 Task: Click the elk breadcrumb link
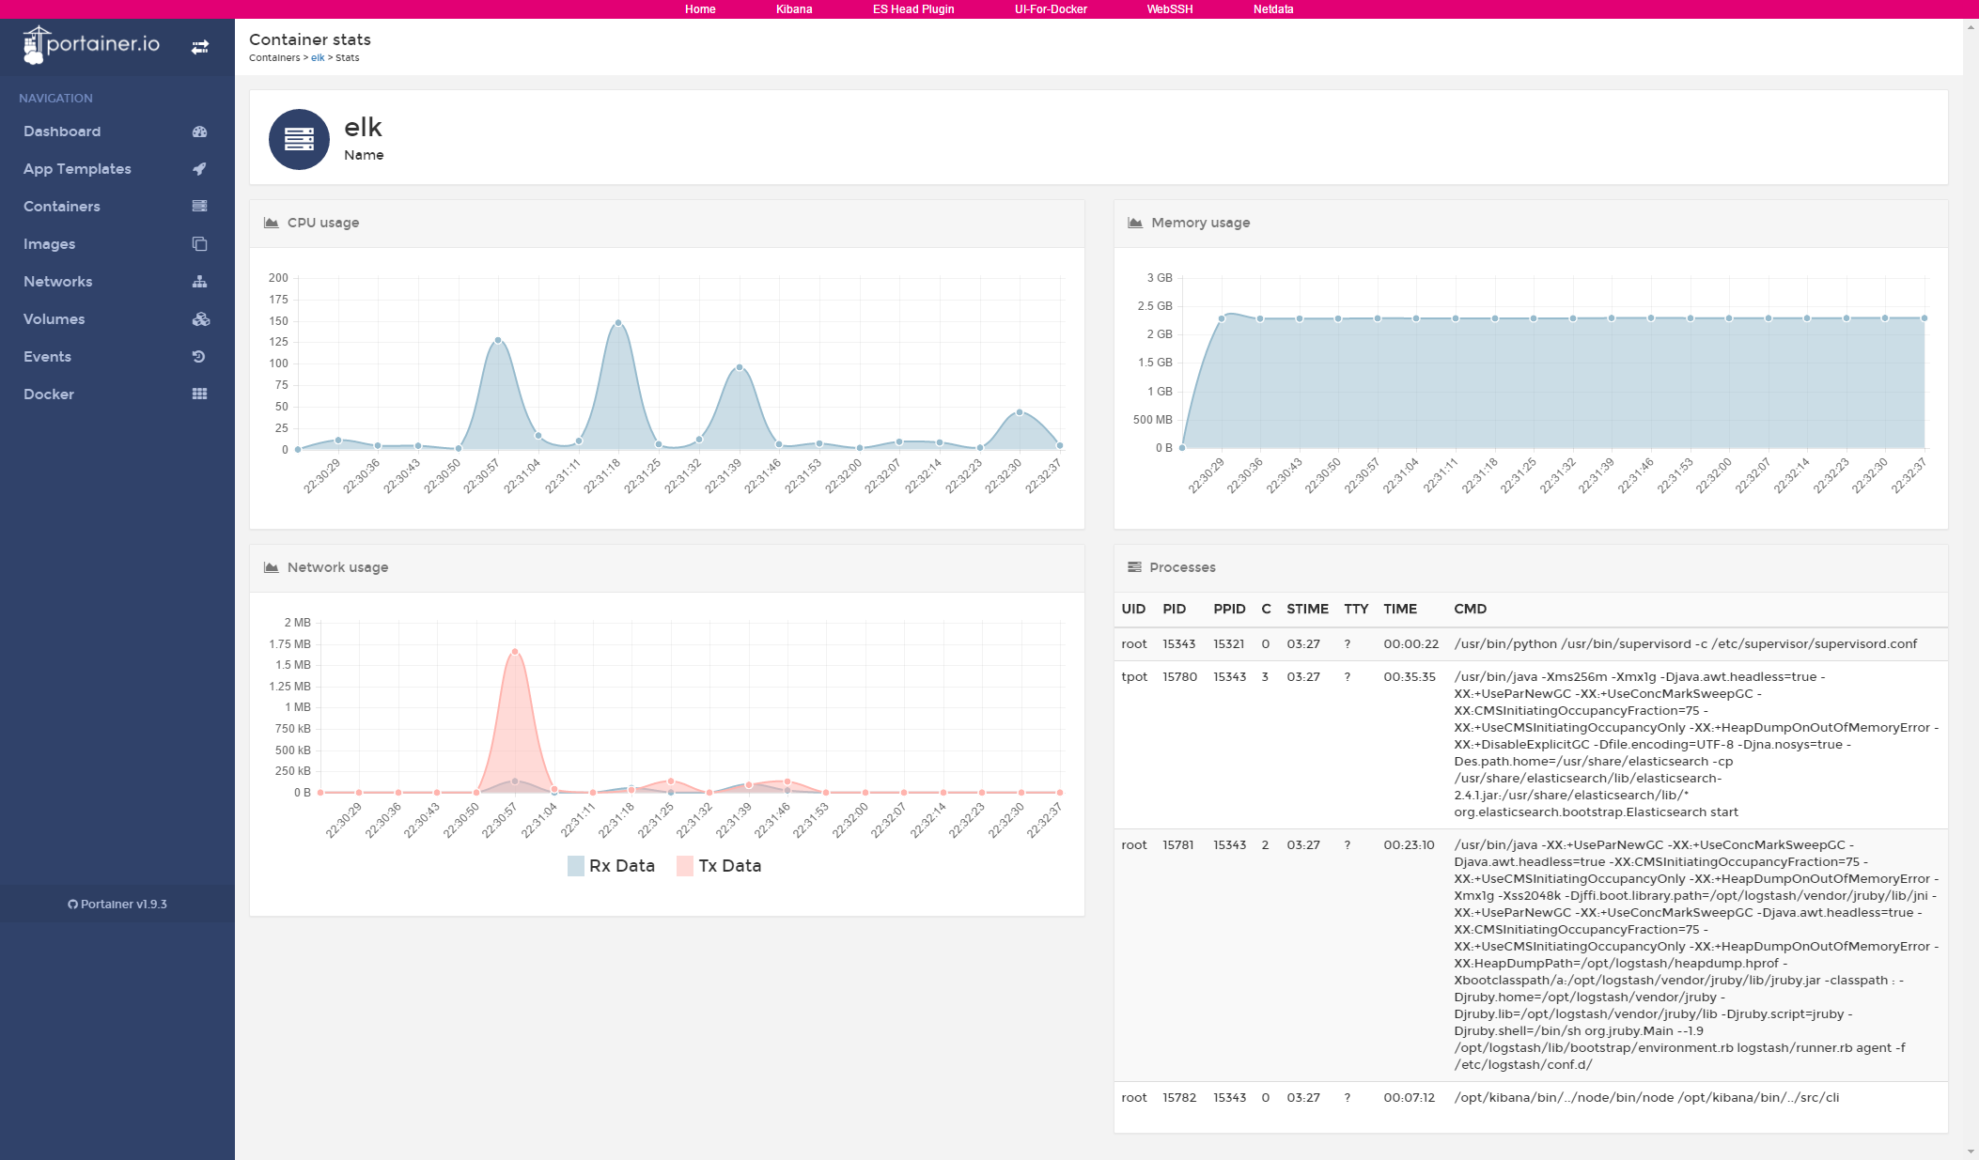[x=318, y=58]
